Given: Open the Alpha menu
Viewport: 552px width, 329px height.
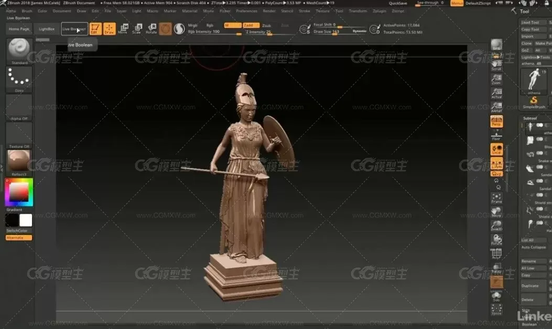Looking at the screenshot, I should [11, 11].
